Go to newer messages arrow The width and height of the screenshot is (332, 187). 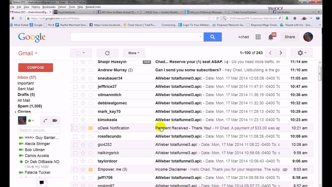point(270,53)
